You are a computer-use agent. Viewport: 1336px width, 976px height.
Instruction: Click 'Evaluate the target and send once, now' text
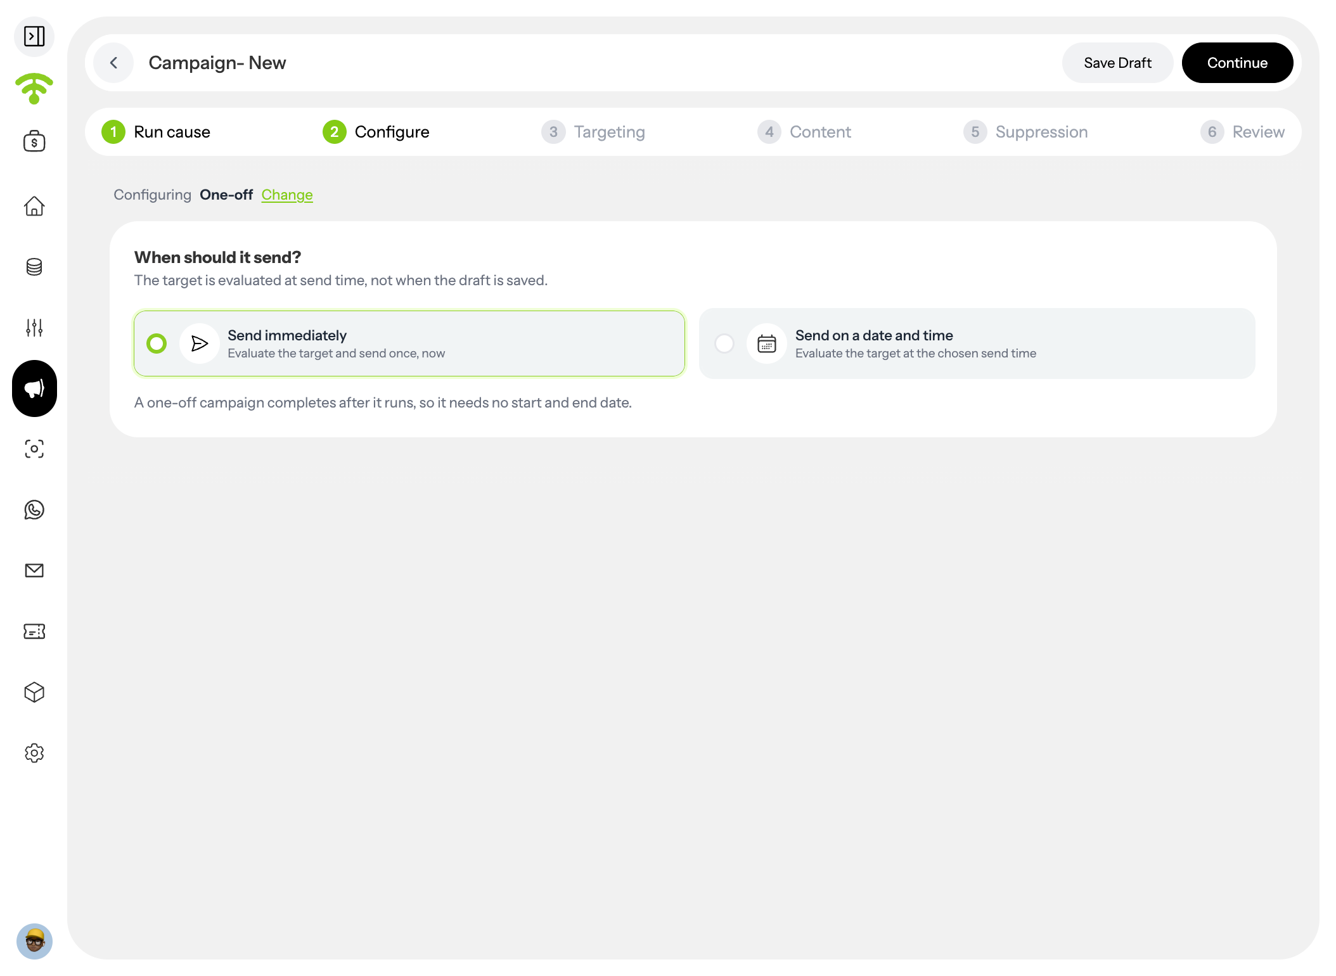[337, 353]
